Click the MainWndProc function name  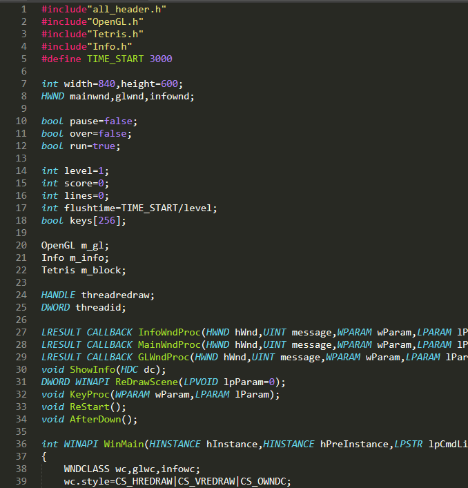tap(169, 345)
